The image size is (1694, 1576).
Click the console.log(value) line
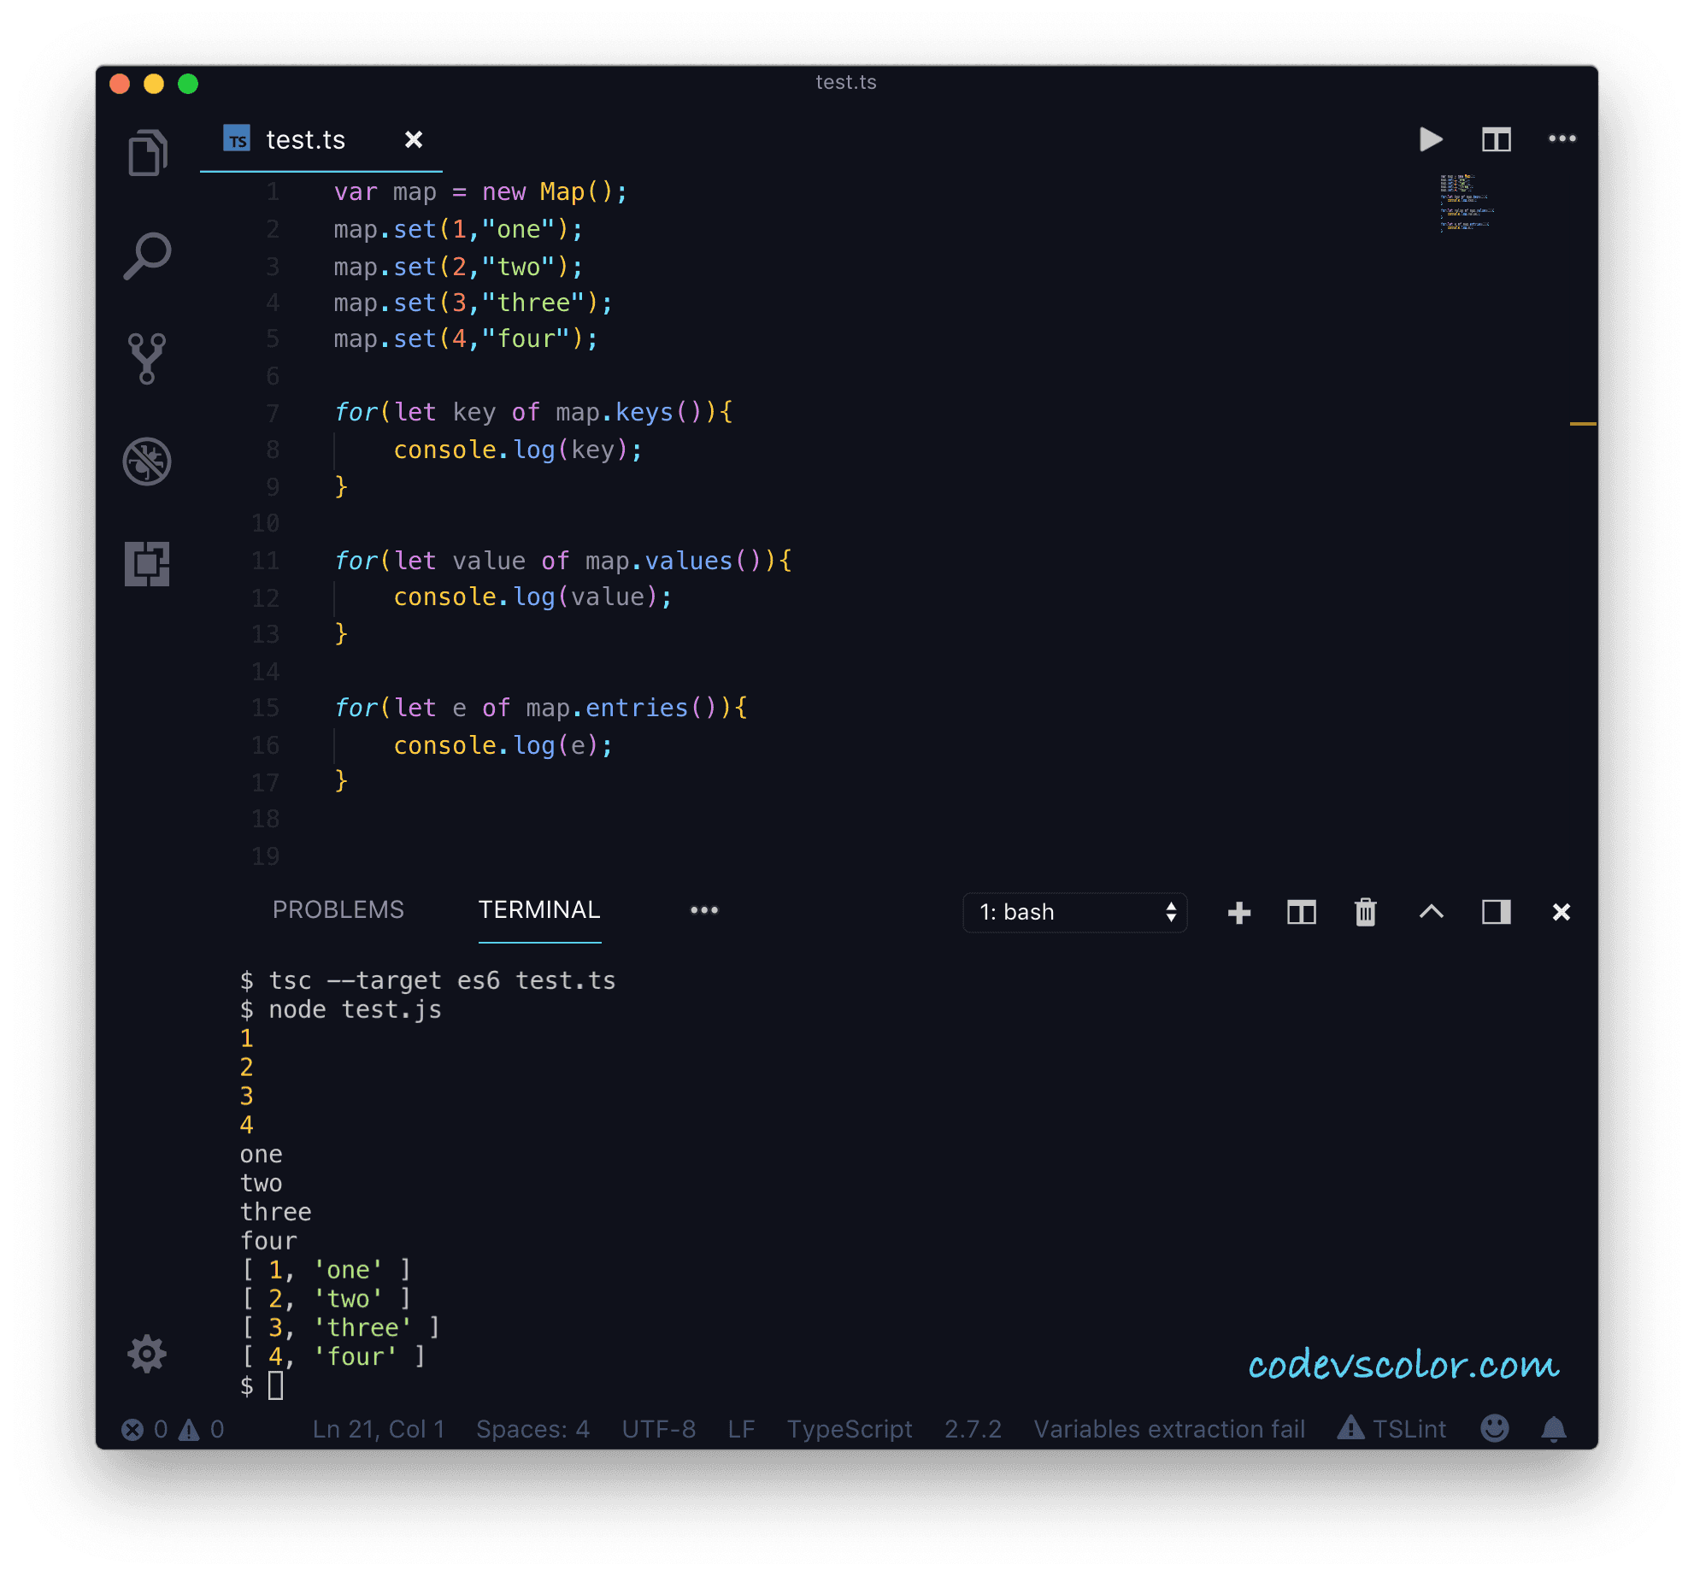tap(532, 597)
